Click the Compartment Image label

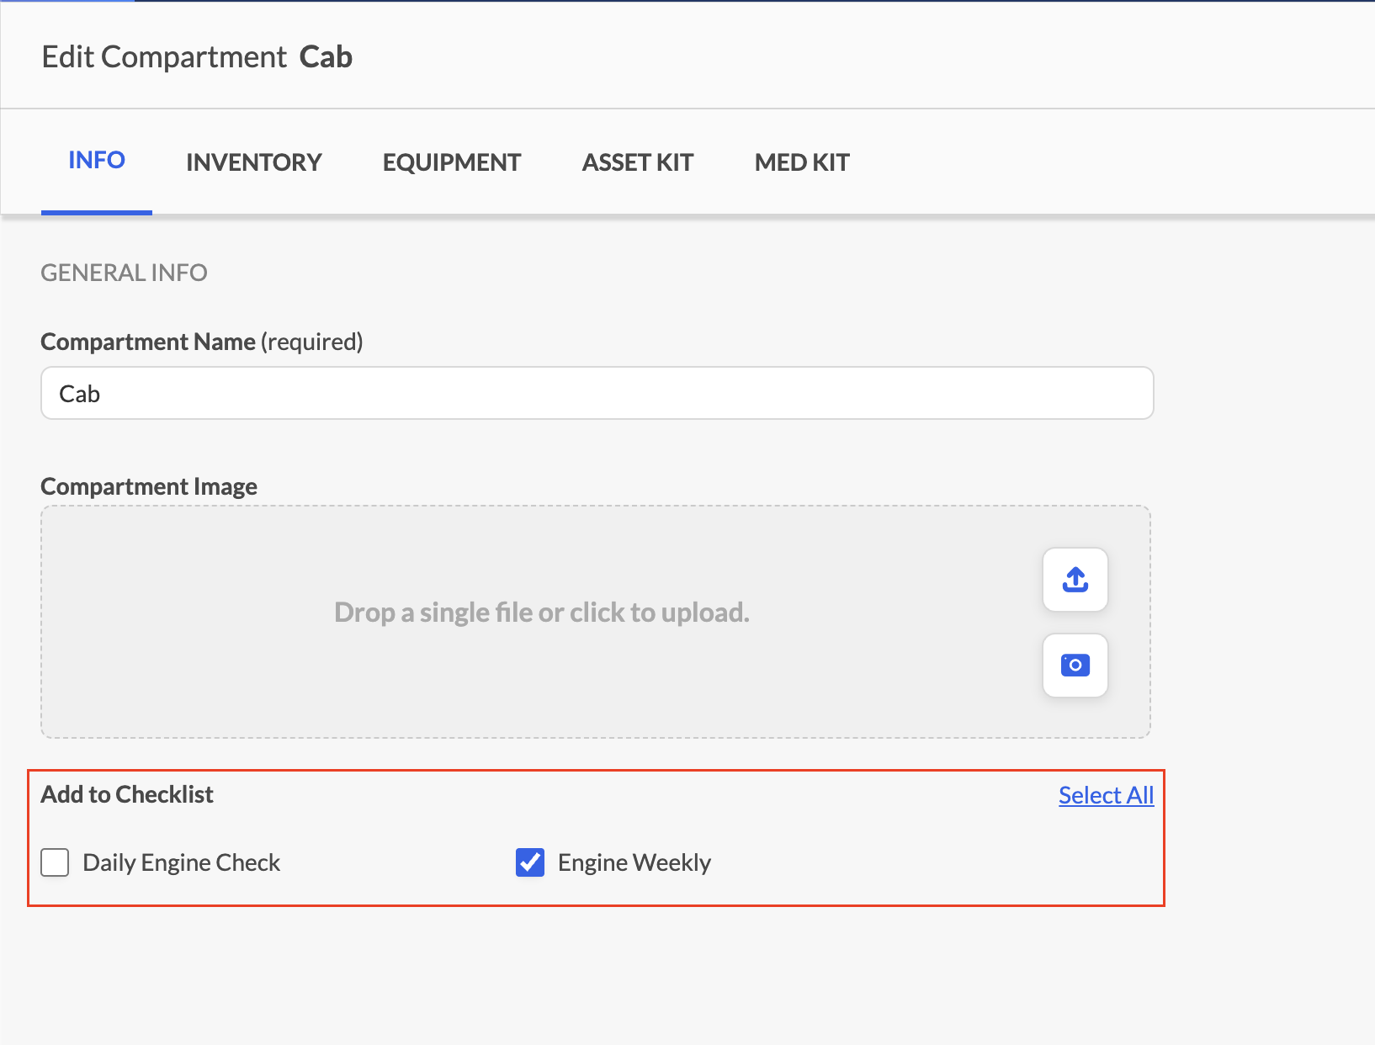(x=149, y=486)
